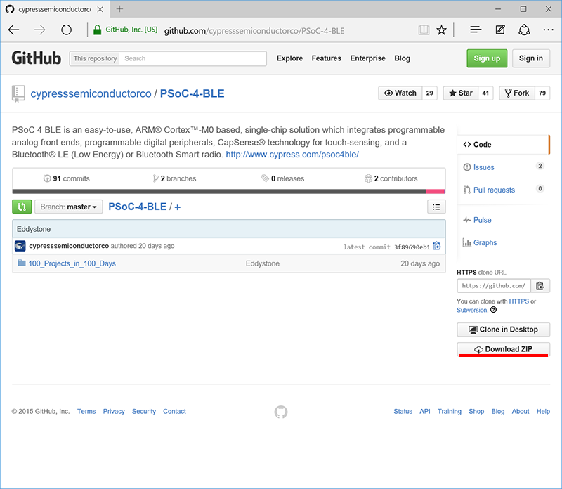Image resolution: width=562 pixels, height=489 pixels.
Task: Create new file with the plus link
Action: coord(178,207)
